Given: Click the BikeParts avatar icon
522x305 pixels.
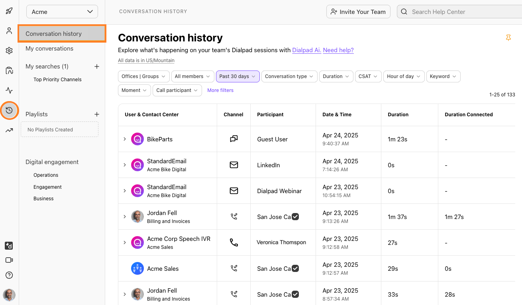Looking at the screenshot, I should click(137, 139).
